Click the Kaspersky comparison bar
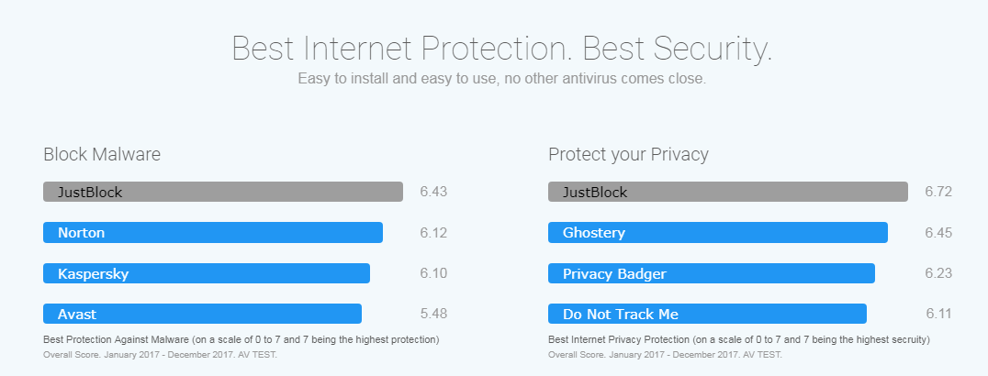The width and height of the screenshot is (988, 376). coord(207,273)
